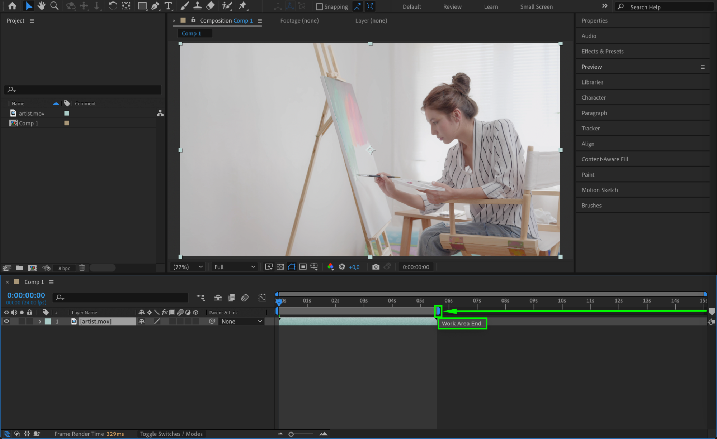Screen dimensions: 717x439
Task: Expand the artist.mov layer properties
Action: tap(40, 322)
